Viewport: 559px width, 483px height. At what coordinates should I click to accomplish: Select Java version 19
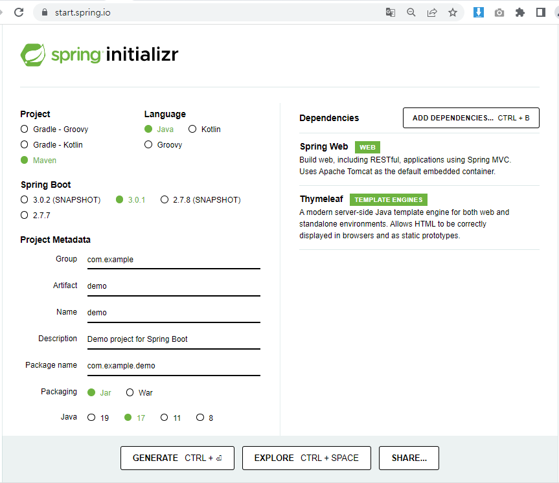tap(98, 418)
